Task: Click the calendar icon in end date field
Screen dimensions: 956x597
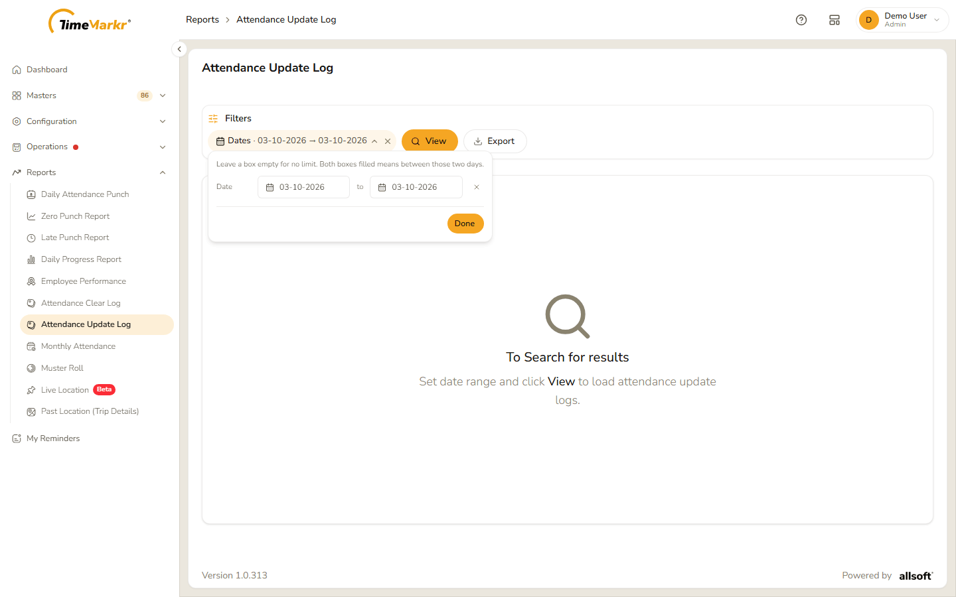Action: pos(382,188)
